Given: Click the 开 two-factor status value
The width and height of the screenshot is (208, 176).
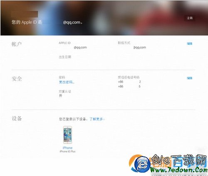Looking at the screenshot, I should (60, 95).
